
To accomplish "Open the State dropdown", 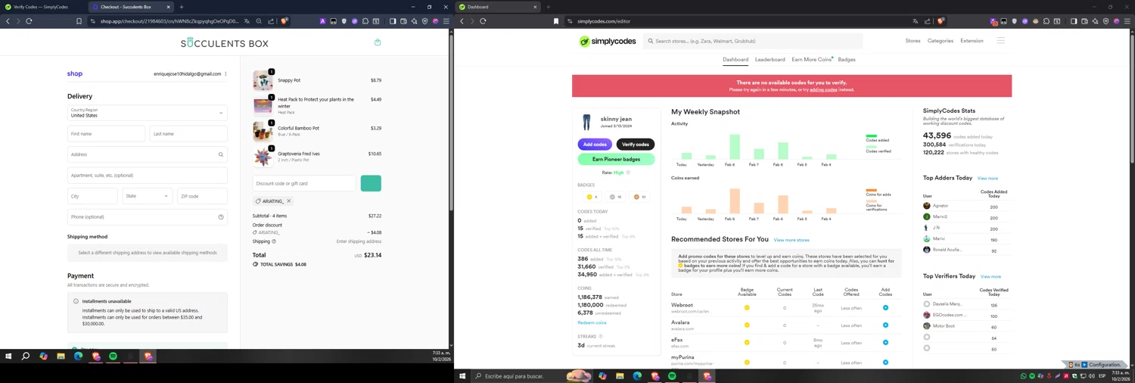I will (x=148, y=196).
